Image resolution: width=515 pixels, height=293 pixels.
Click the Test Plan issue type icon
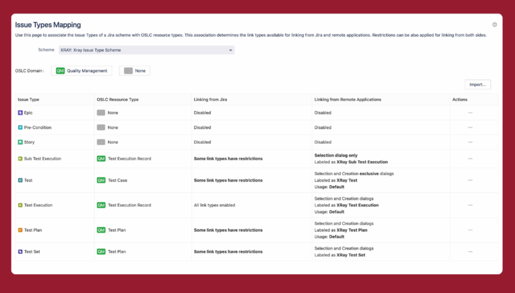20,230
